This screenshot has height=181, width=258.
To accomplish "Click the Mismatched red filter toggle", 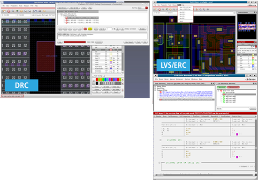I will pos(233,87).
